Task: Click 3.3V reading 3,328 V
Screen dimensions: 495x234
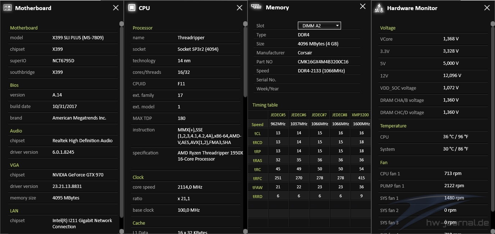Action: tap(451, 51)
